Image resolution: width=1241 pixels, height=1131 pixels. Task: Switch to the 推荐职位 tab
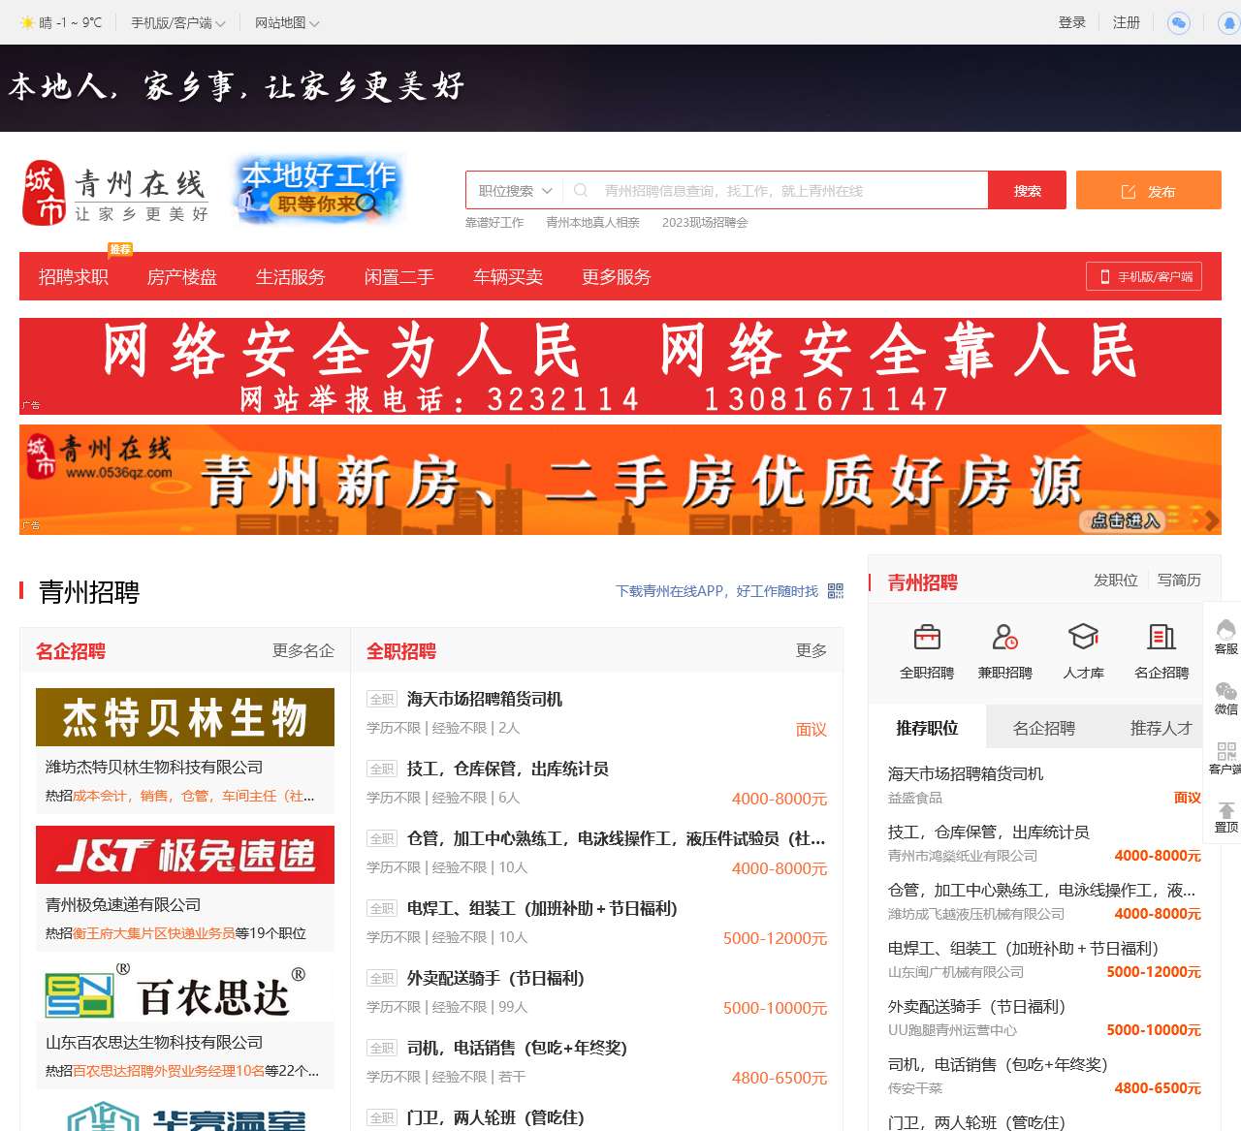[927, 728]
